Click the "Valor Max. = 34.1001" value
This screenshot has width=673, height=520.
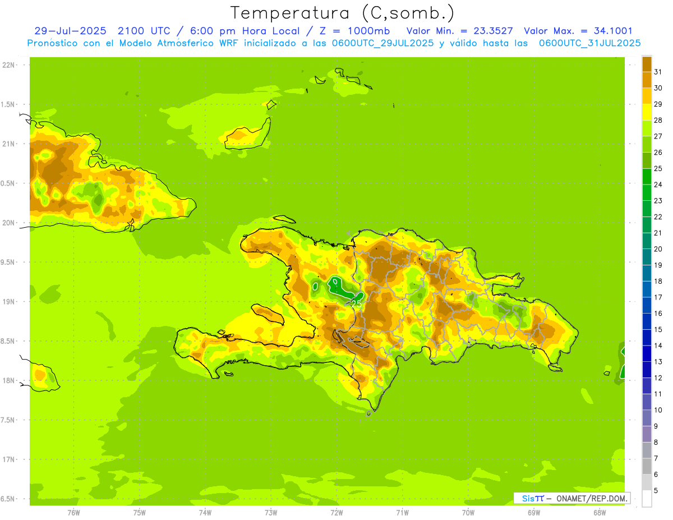(578, 31)
